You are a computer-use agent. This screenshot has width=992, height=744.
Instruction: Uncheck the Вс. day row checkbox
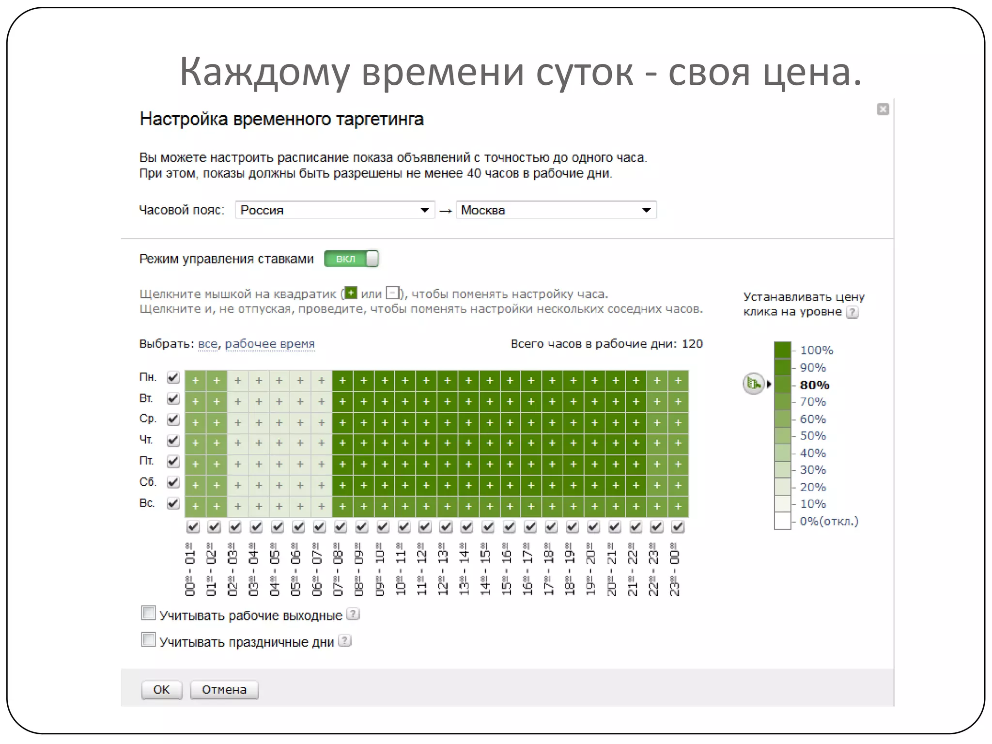(x=173, y=504)
